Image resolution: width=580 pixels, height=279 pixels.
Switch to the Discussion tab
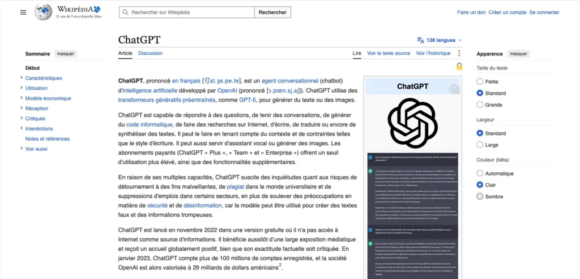pyautogui.click(x=150, y=53)
